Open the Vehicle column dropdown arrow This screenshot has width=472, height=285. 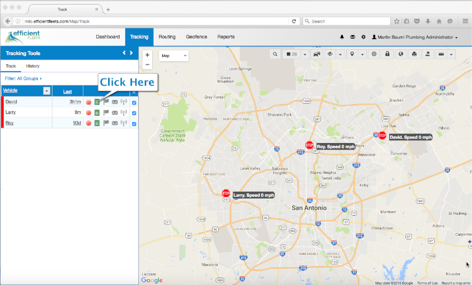tap(47, 91)
